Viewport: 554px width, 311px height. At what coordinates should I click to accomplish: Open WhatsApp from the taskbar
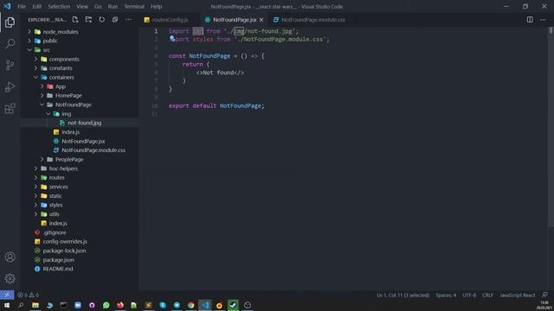[106, 305]
